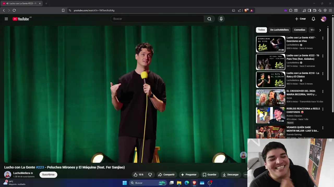
Task: Open options menu for EL CROSSOVER DEL 2026
Action: (x=323, y=91)
